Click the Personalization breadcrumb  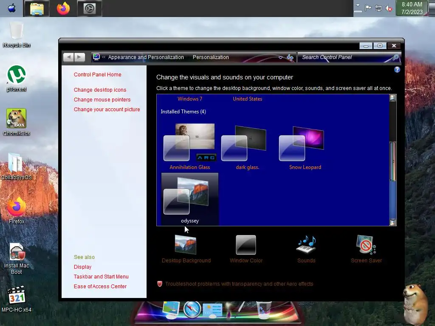pos(211,57)
